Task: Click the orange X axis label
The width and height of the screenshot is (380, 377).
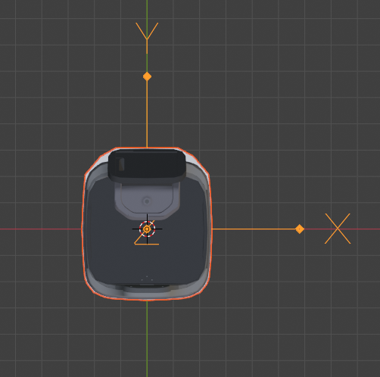Action: (x=338, y=229)
